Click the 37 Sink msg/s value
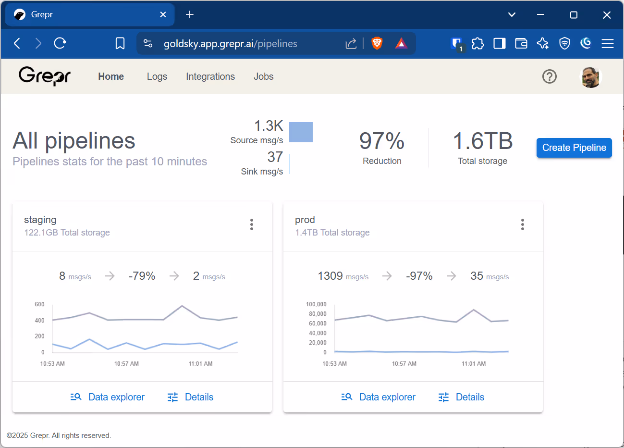 275,157
